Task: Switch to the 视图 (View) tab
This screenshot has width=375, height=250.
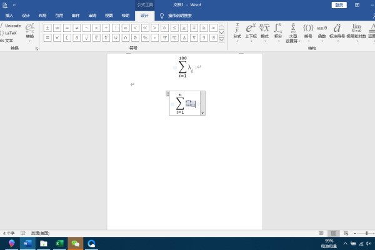Action: click(109, 14)
